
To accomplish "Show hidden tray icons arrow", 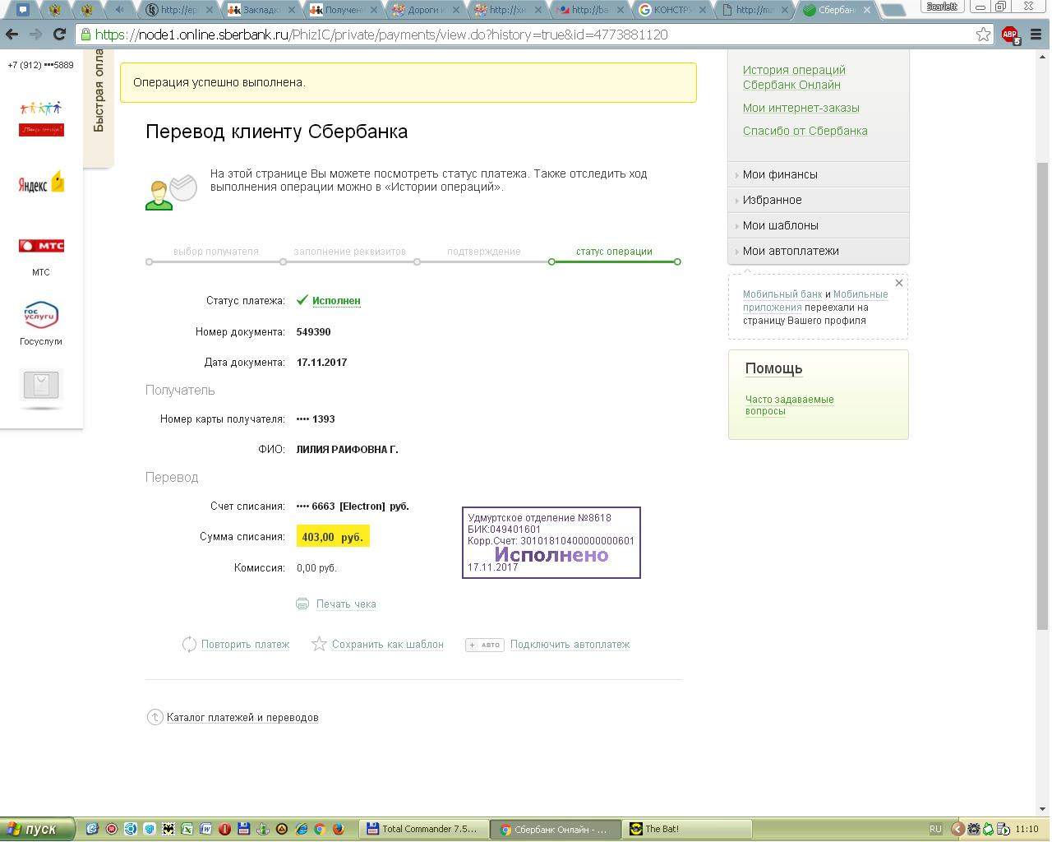I will 957,829.
